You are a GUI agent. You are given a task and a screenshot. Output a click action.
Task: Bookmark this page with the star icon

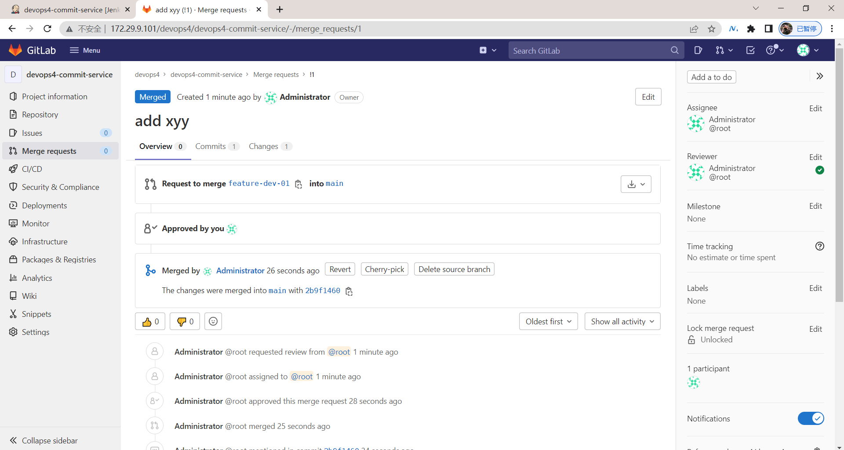click(712, 29)
